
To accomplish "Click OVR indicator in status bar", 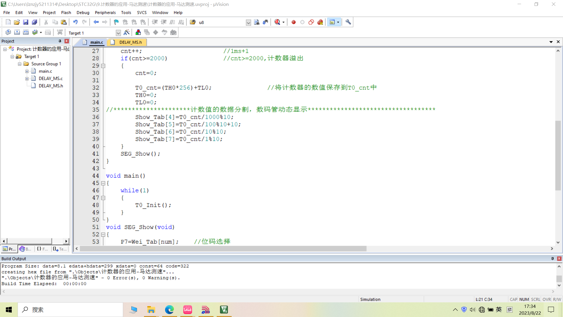I will (547, 299).
